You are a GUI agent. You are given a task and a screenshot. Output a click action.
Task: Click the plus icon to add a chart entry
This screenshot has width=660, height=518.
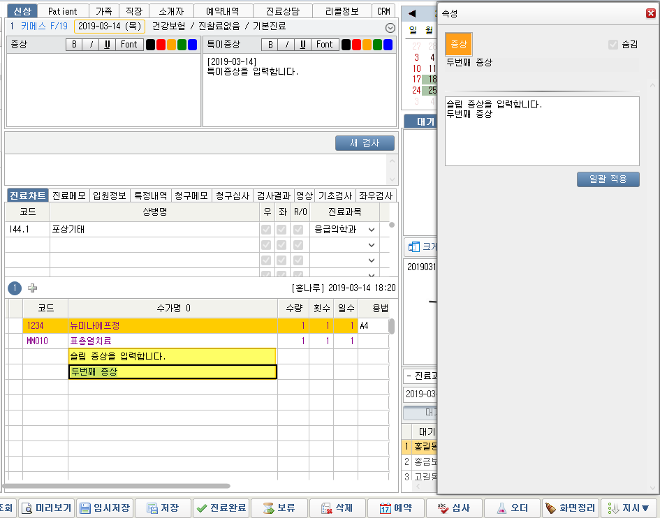[32, 288]
